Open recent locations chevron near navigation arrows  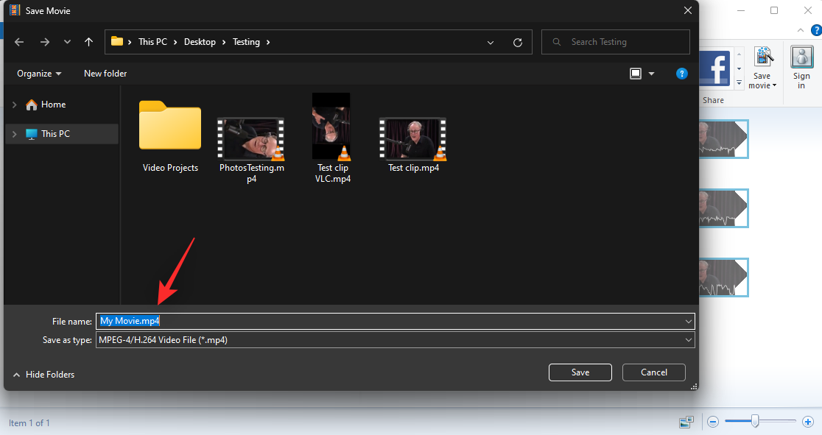click(67, 42)
